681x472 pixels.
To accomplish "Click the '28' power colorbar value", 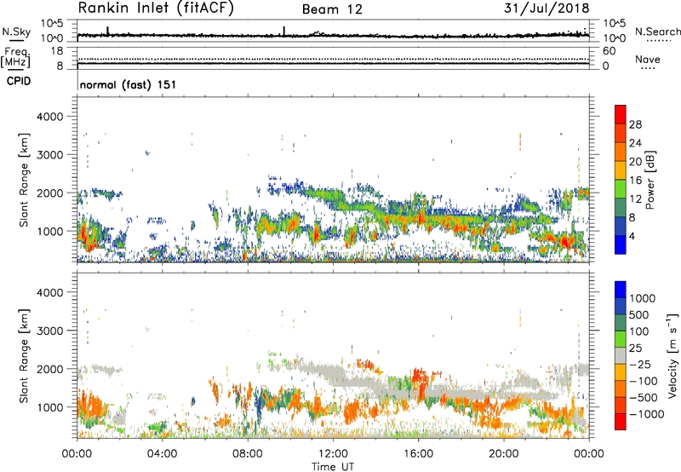I will point(635,124).
